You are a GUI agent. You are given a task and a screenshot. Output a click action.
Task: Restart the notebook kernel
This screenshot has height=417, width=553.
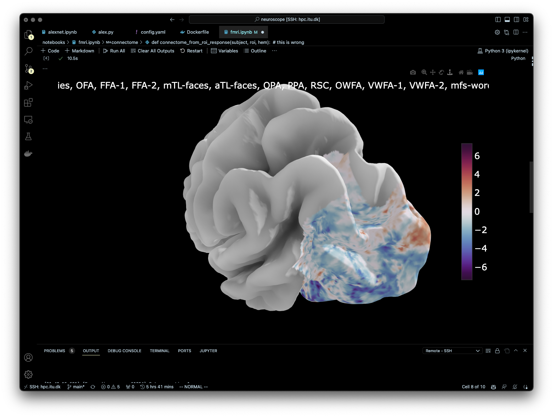[x=191, y=51]
